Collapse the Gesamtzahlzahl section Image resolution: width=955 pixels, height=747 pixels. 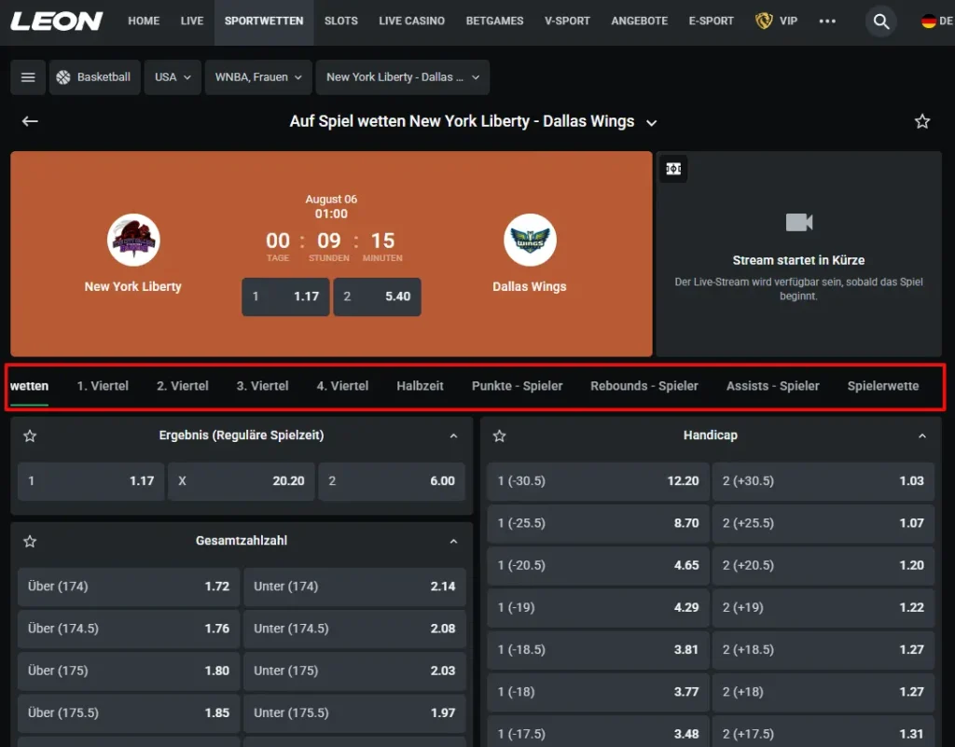[453, 541]
